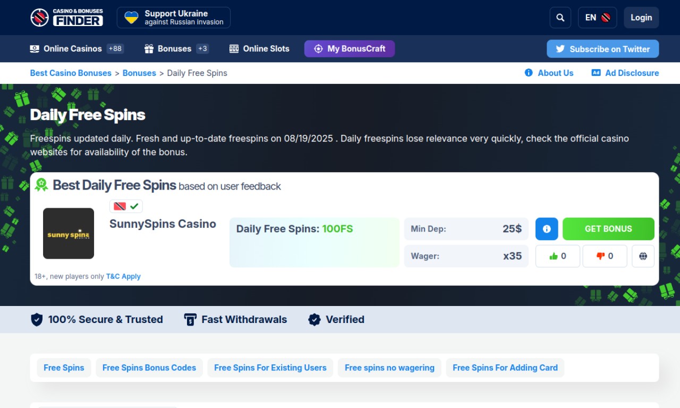The width and height of the screenshot is (680, 408).
Task: Select Free Spins For Adding Card tag
Action: pos(505,368)
